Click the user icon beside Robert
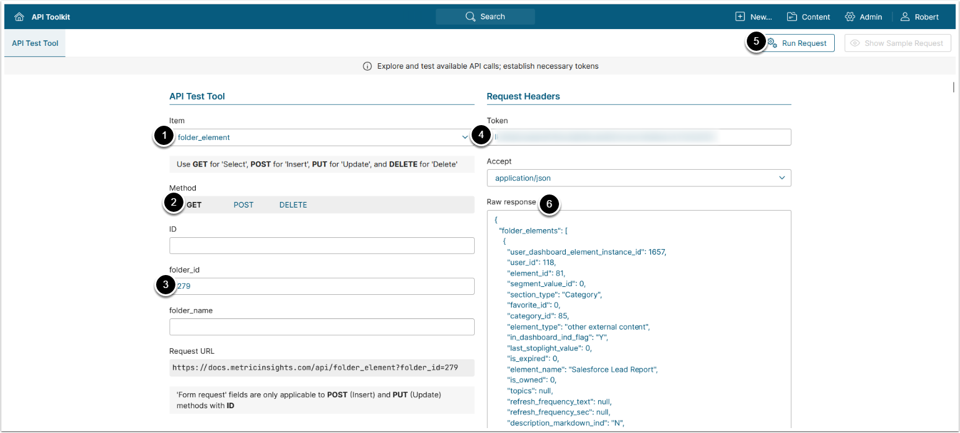The image size is (960, 433). point(905,17)
